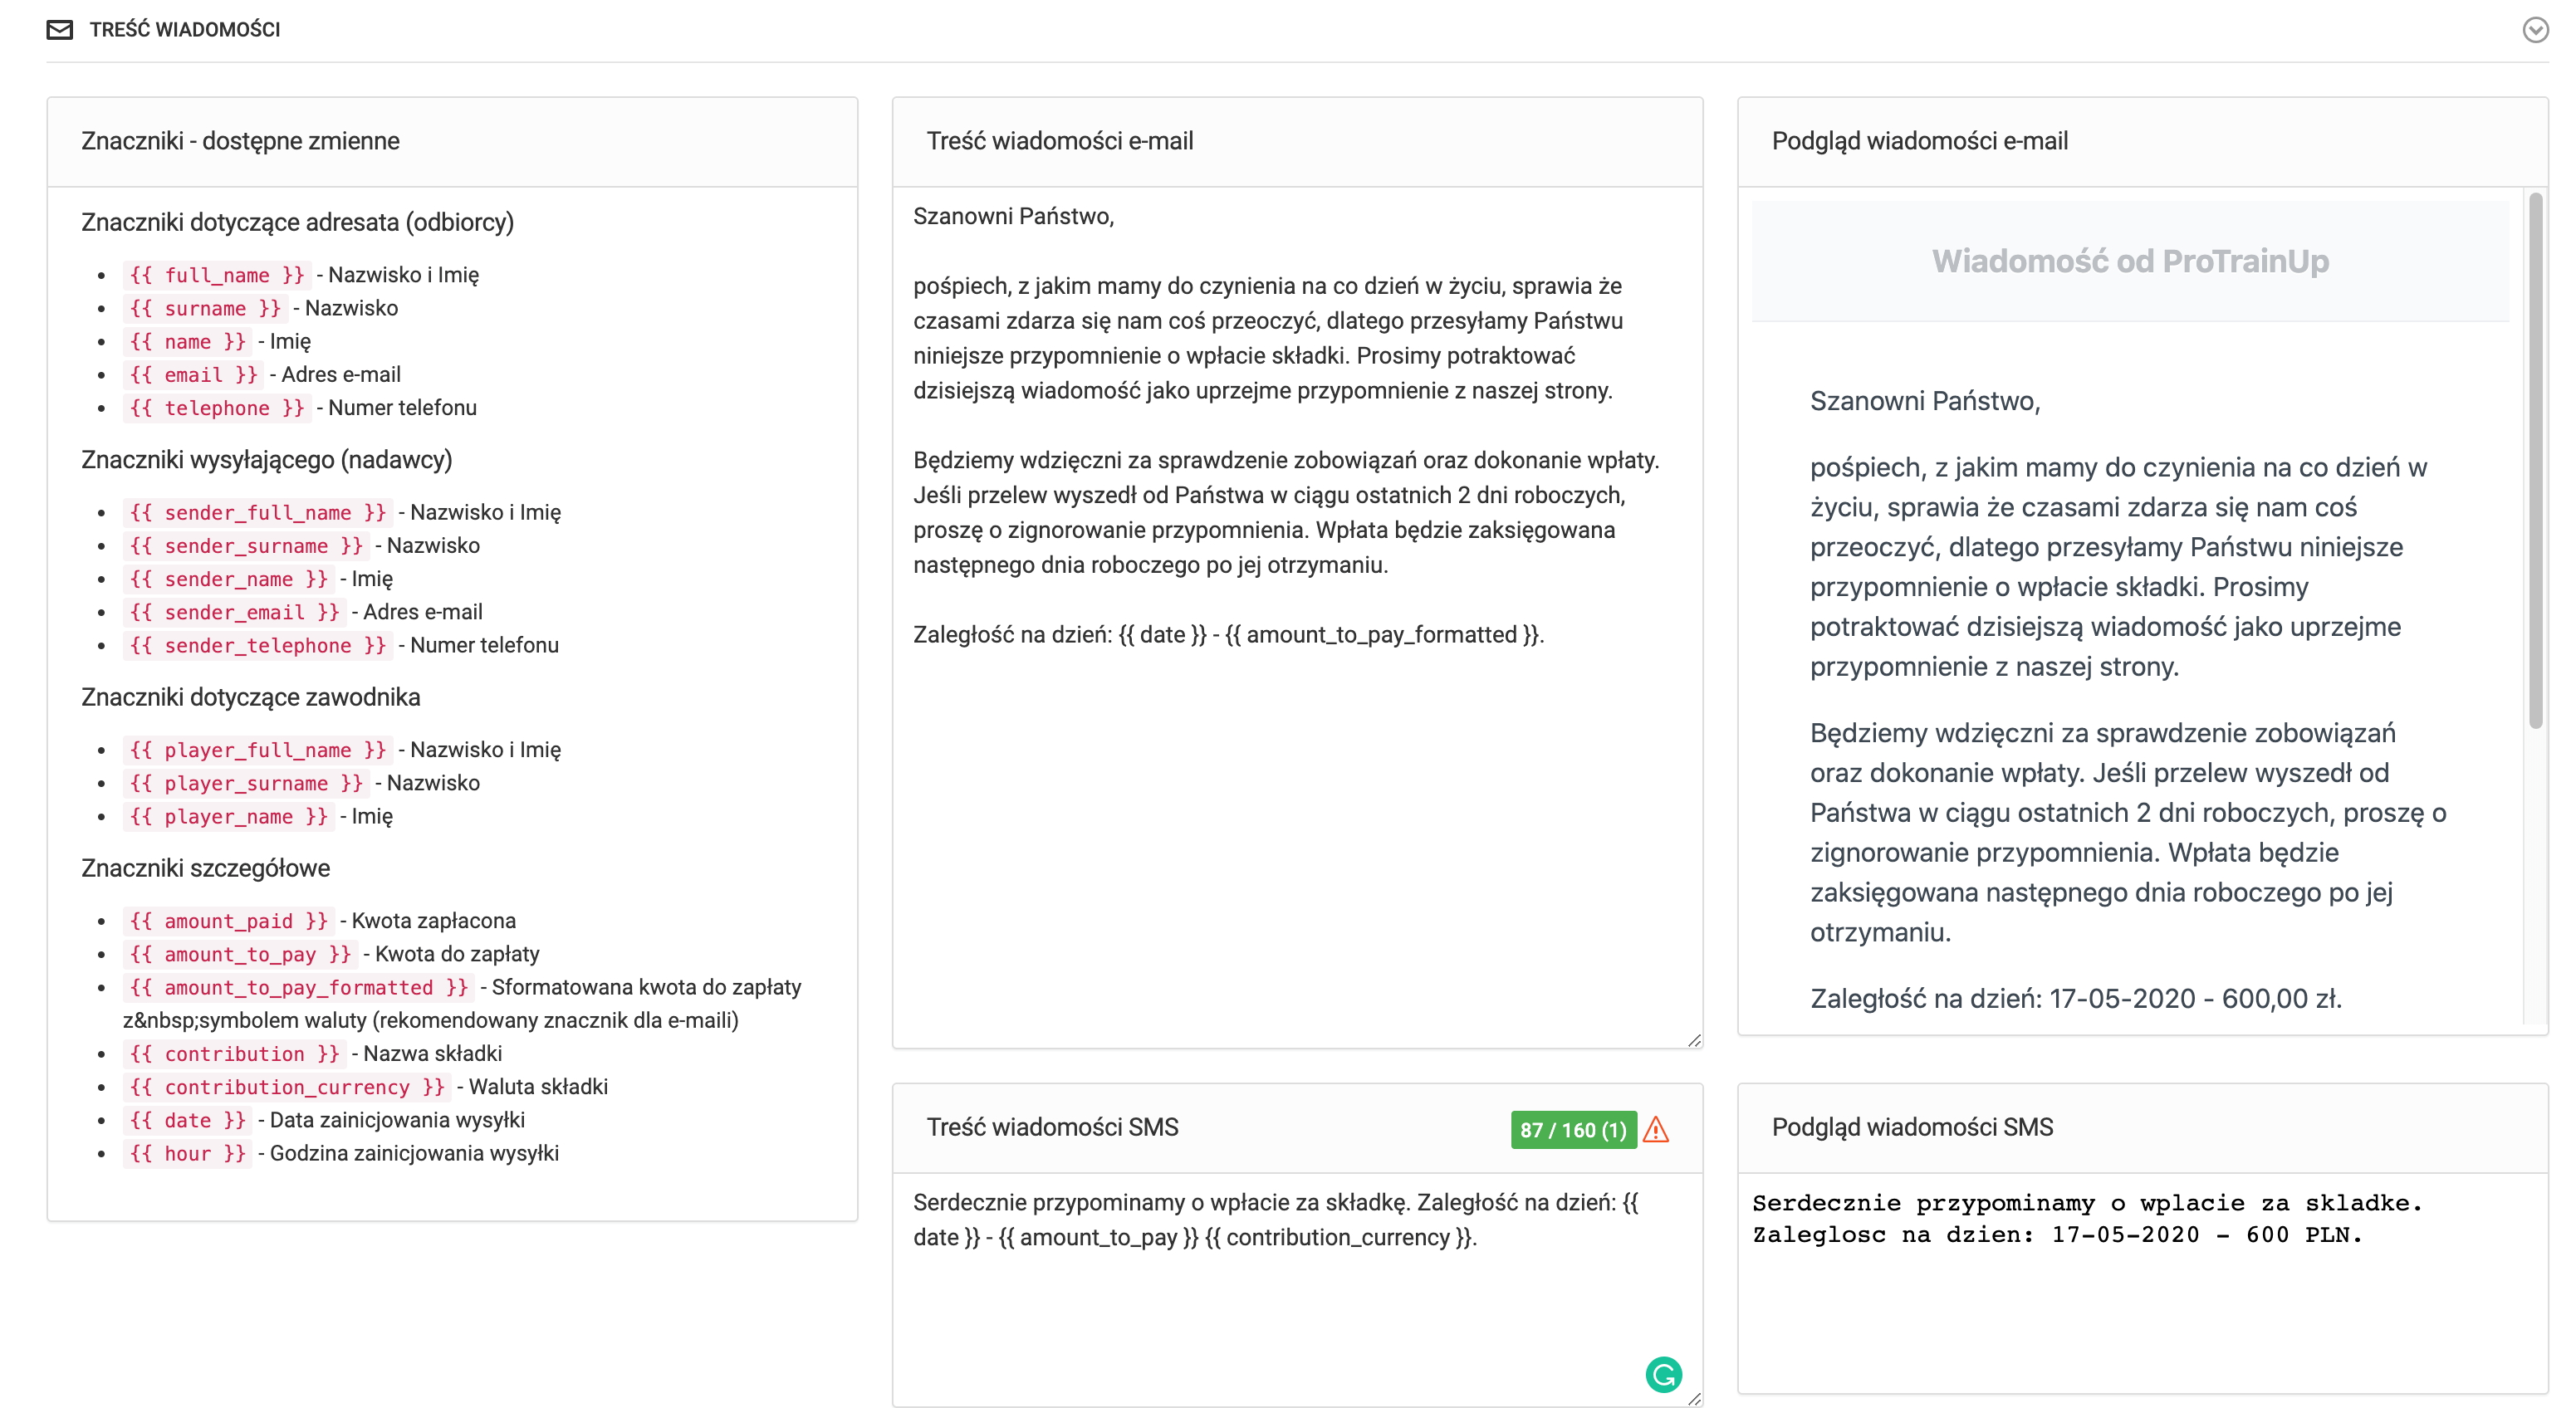Click the {{ hour }} tag
Viewport: 2576px width, 1408px height.
point(187,1154)
